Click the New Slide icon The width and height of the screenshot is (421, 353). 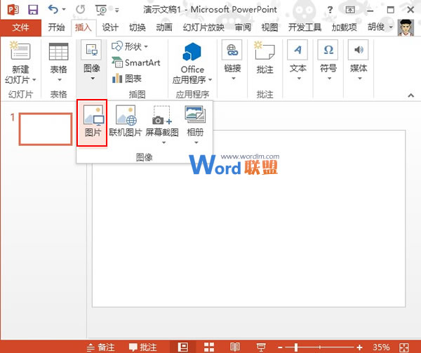pos(20,51)
